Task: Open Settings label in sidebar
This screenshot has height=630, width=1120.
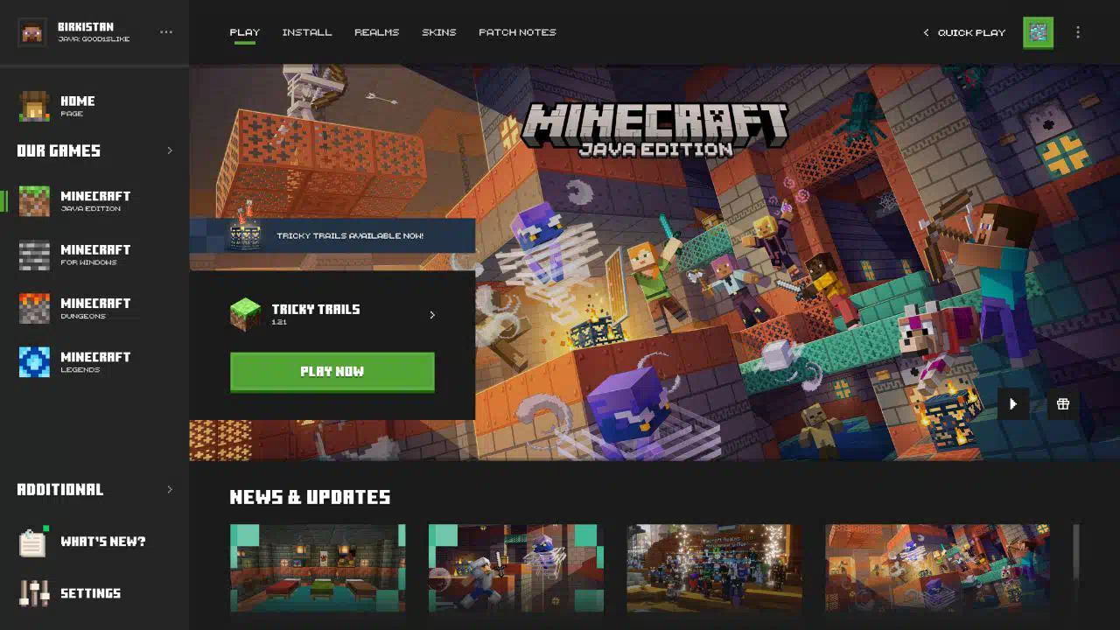Action: 91,593
